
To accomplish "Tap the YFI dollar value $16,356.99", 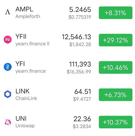I will coord(79,72).
